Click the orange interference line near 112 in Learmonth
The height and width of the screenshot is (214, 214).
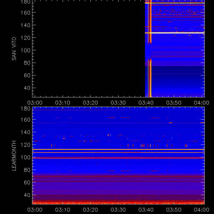(118, 150)
